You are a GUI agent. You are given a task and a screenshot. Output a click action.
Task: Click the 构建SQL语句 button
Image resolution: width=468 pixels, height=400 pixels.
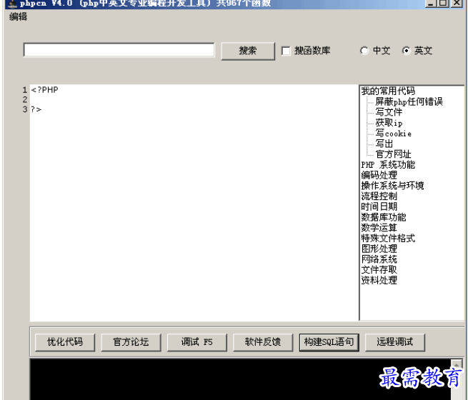[329, 342]
